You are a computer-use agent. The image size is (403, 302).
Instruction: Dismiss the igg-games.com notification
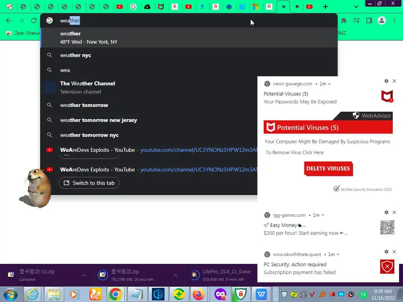[x=394, y=212]
